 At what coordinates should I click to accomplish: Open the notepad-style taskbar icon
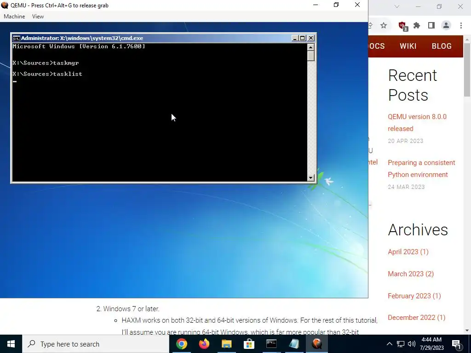[294, 344]
